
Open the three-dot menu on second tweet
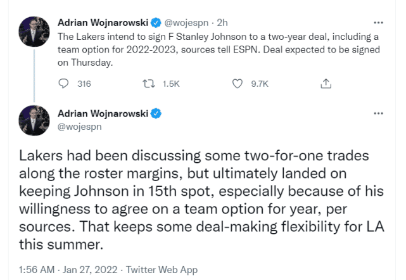coord(379,114)
